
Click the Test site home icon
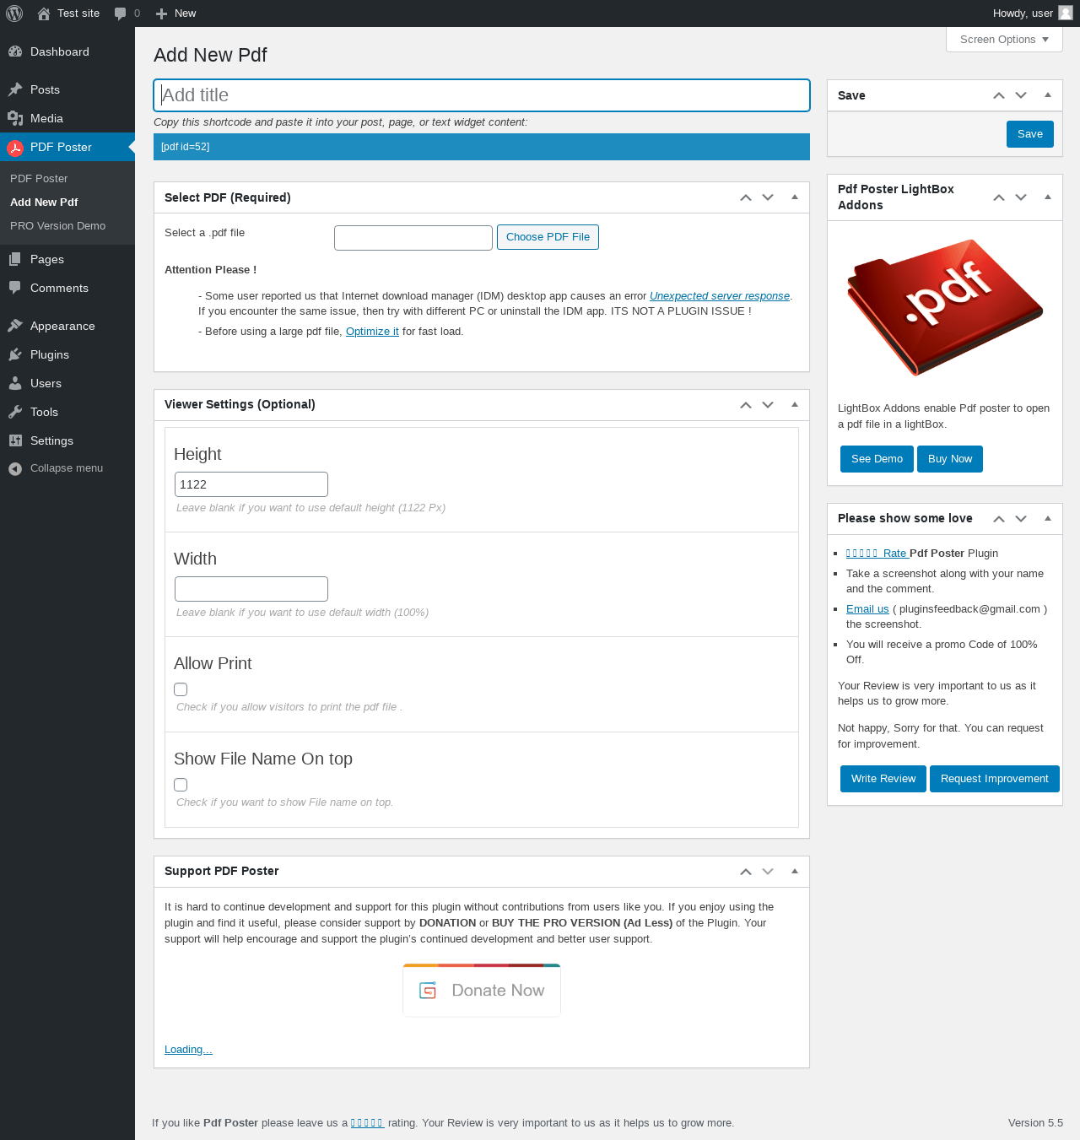tap(44, 14)
